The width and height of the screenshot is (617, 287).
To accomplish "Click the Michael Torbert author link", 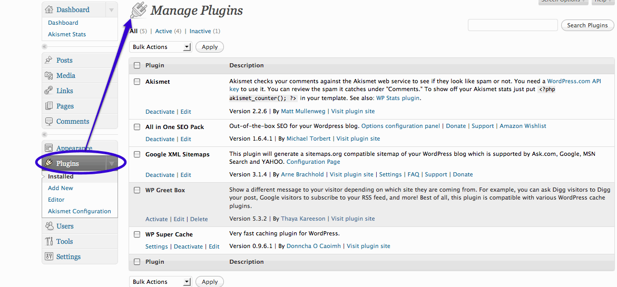I will pos(310,139).
